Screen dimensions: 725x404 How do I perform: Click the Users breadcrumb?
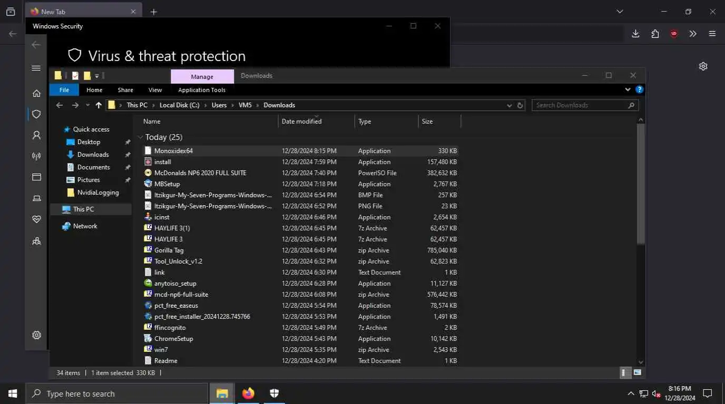click(219, 105)
